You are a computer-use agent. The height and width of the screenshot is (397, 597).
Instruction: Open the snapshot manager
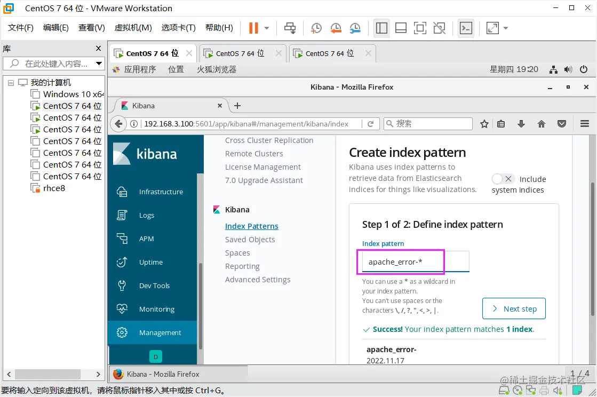click(355, 28)
